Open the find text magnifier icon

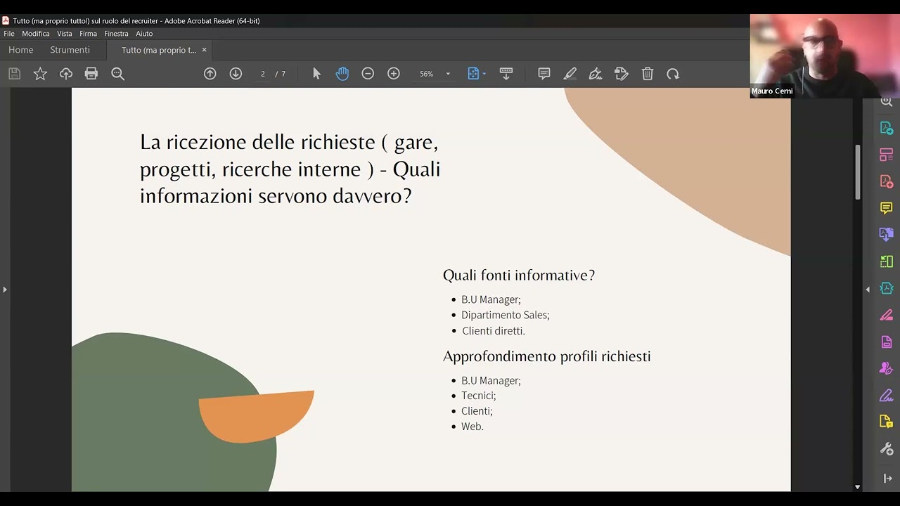(x=117, y=74)
